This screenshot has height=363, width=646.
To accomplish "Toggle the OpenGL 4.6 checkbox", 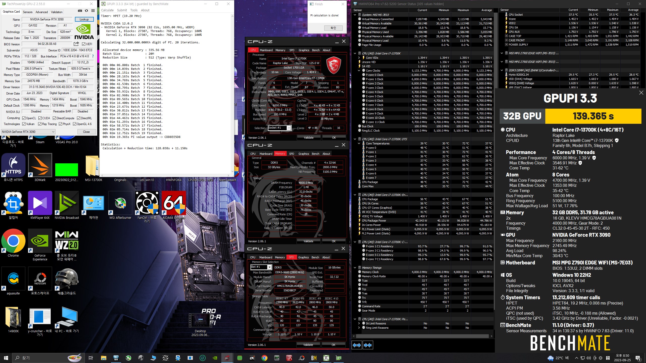I will (x=74, y=124).
